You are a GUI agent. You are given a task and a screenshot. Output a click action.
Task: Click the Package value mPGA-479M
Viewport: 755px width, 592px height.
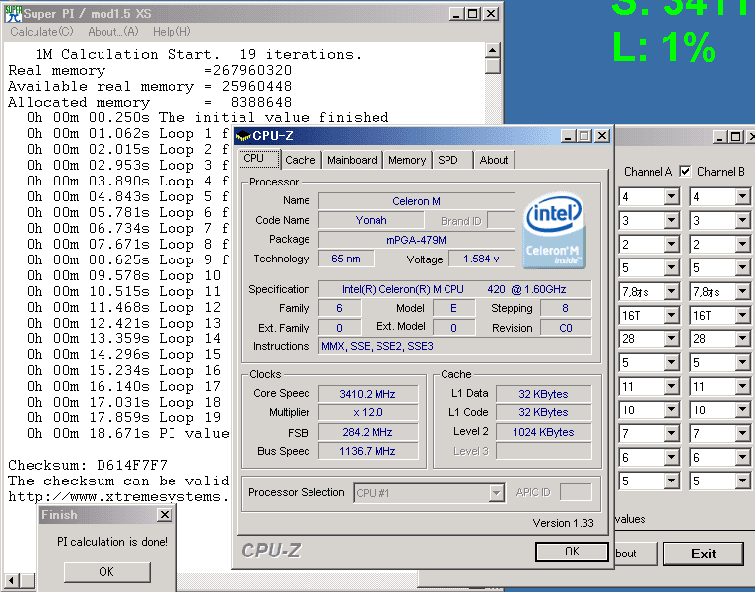(417, 240)
